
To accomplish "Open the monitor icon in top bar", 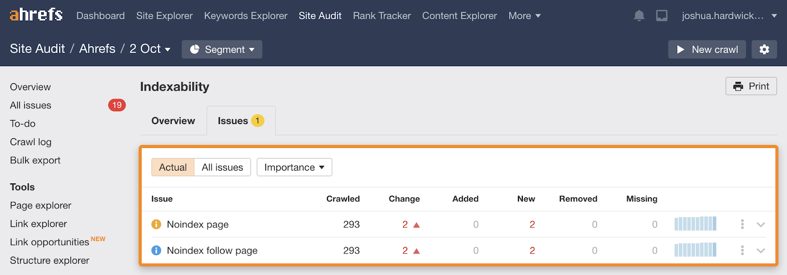I will coord(662,16).
